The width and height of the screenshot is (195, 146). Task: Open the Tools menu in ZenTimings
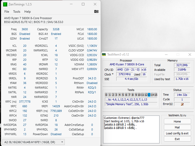click(17, 12)
